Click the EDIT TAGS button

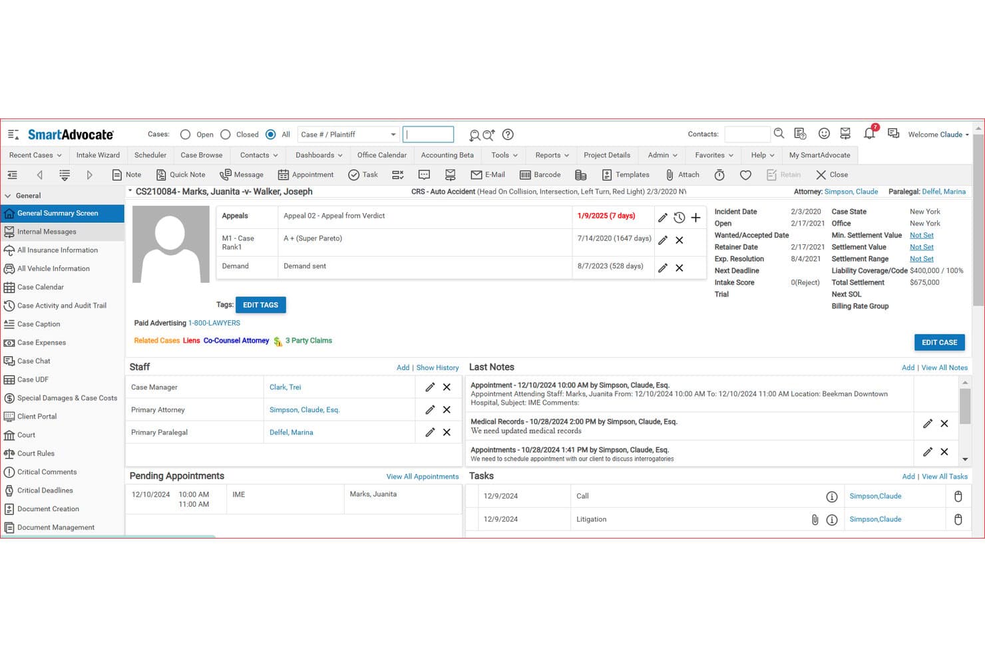pyautogui.click(x=260, y=305)
